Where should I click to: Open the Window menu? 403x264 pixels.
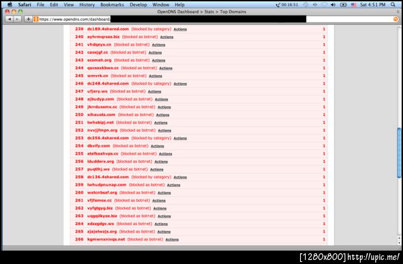coord(161,5)
